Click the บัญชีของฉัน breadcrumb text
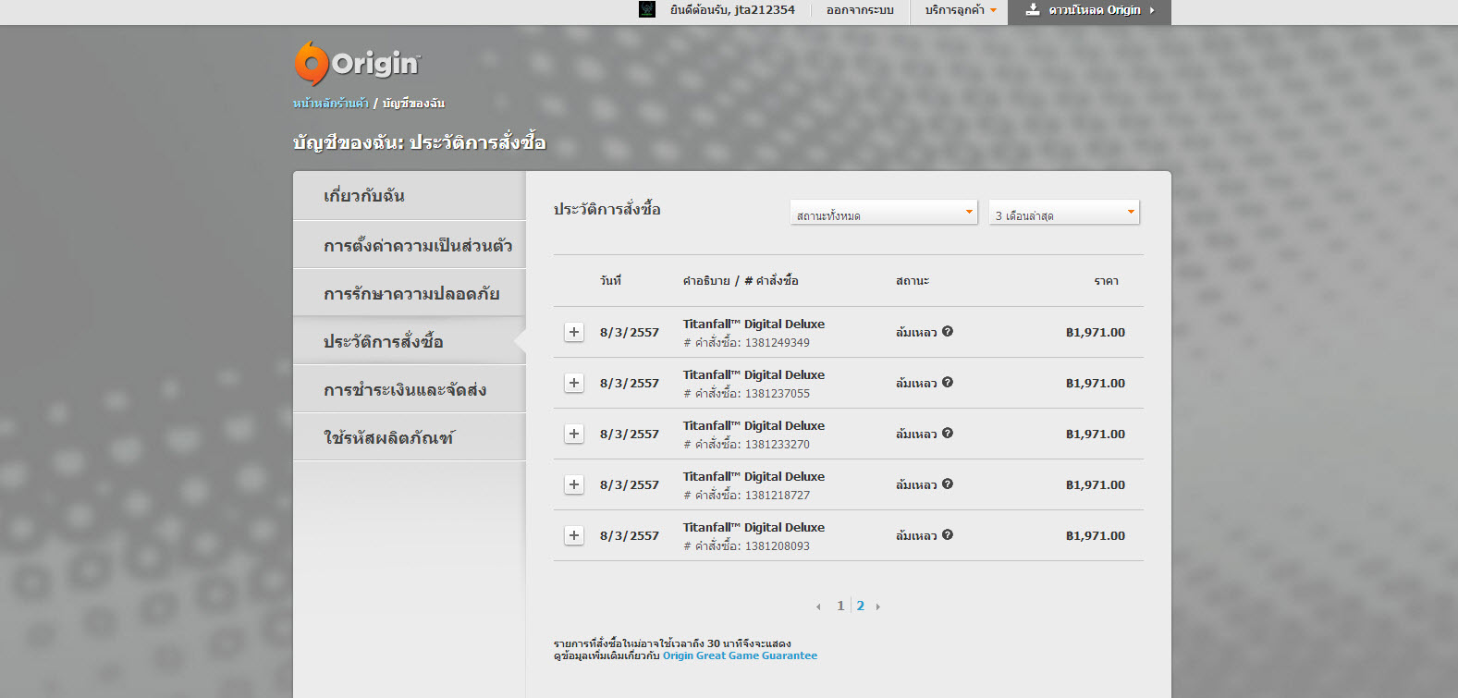This screenshot has height=698, width=1458. point(413,103)
